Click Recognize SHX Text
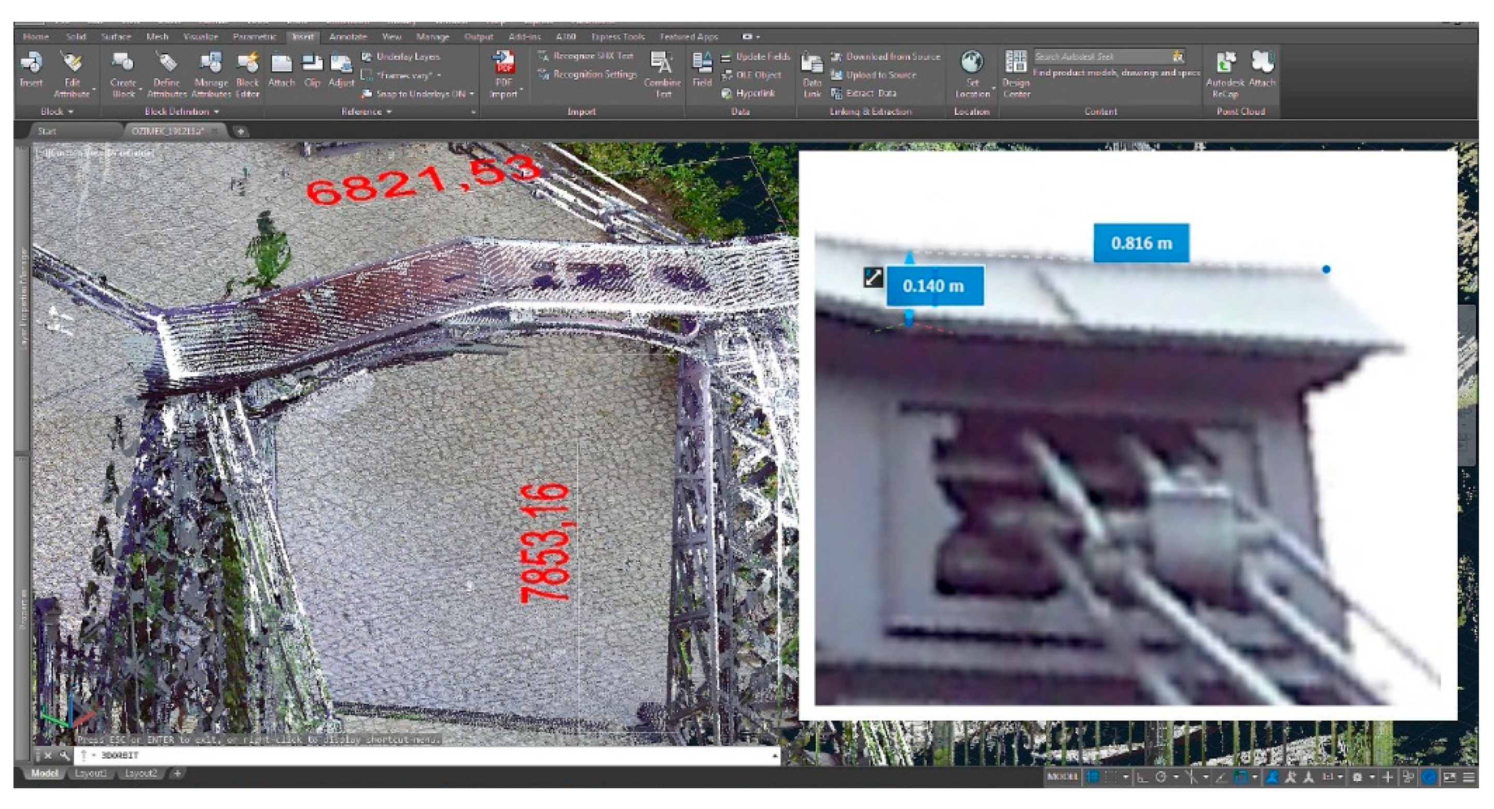The width and height of the screenshot is (1494, 809). (x=585, y=55)
